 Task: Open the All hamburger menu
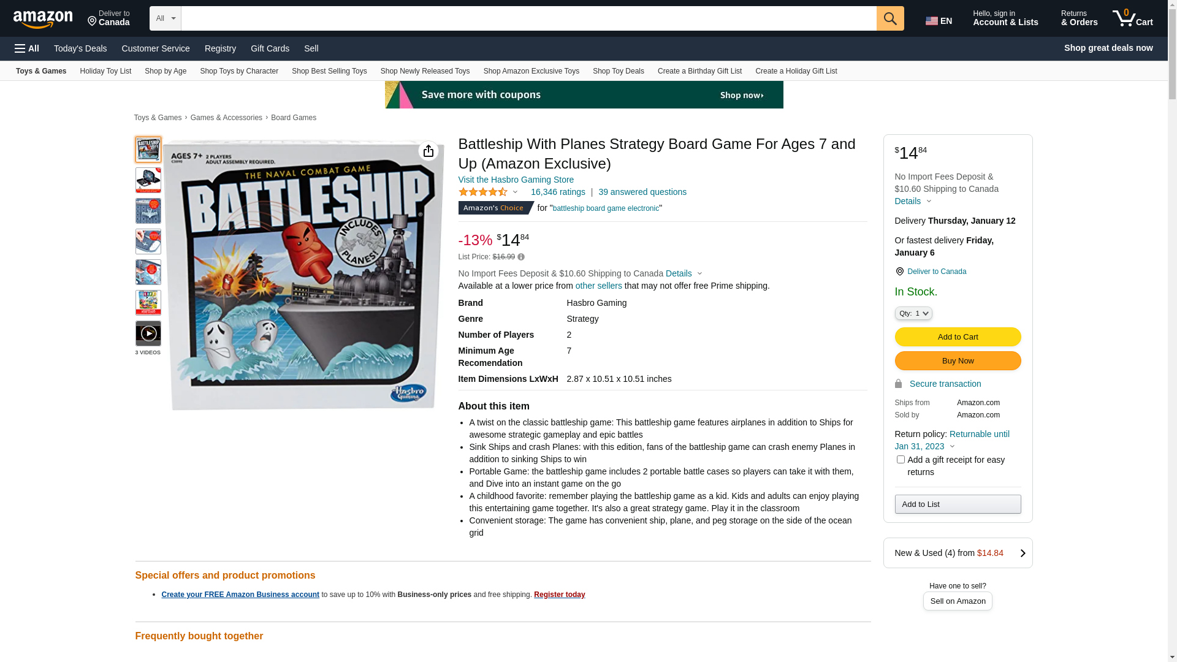[27, 48]
